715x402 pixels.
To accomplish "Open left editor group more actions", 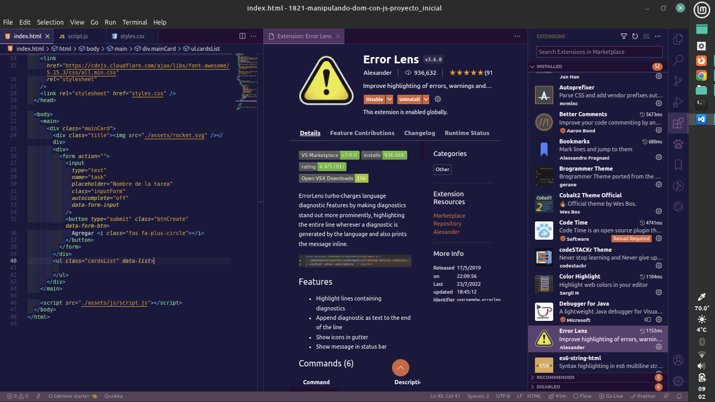I will (x=253, y=36).
